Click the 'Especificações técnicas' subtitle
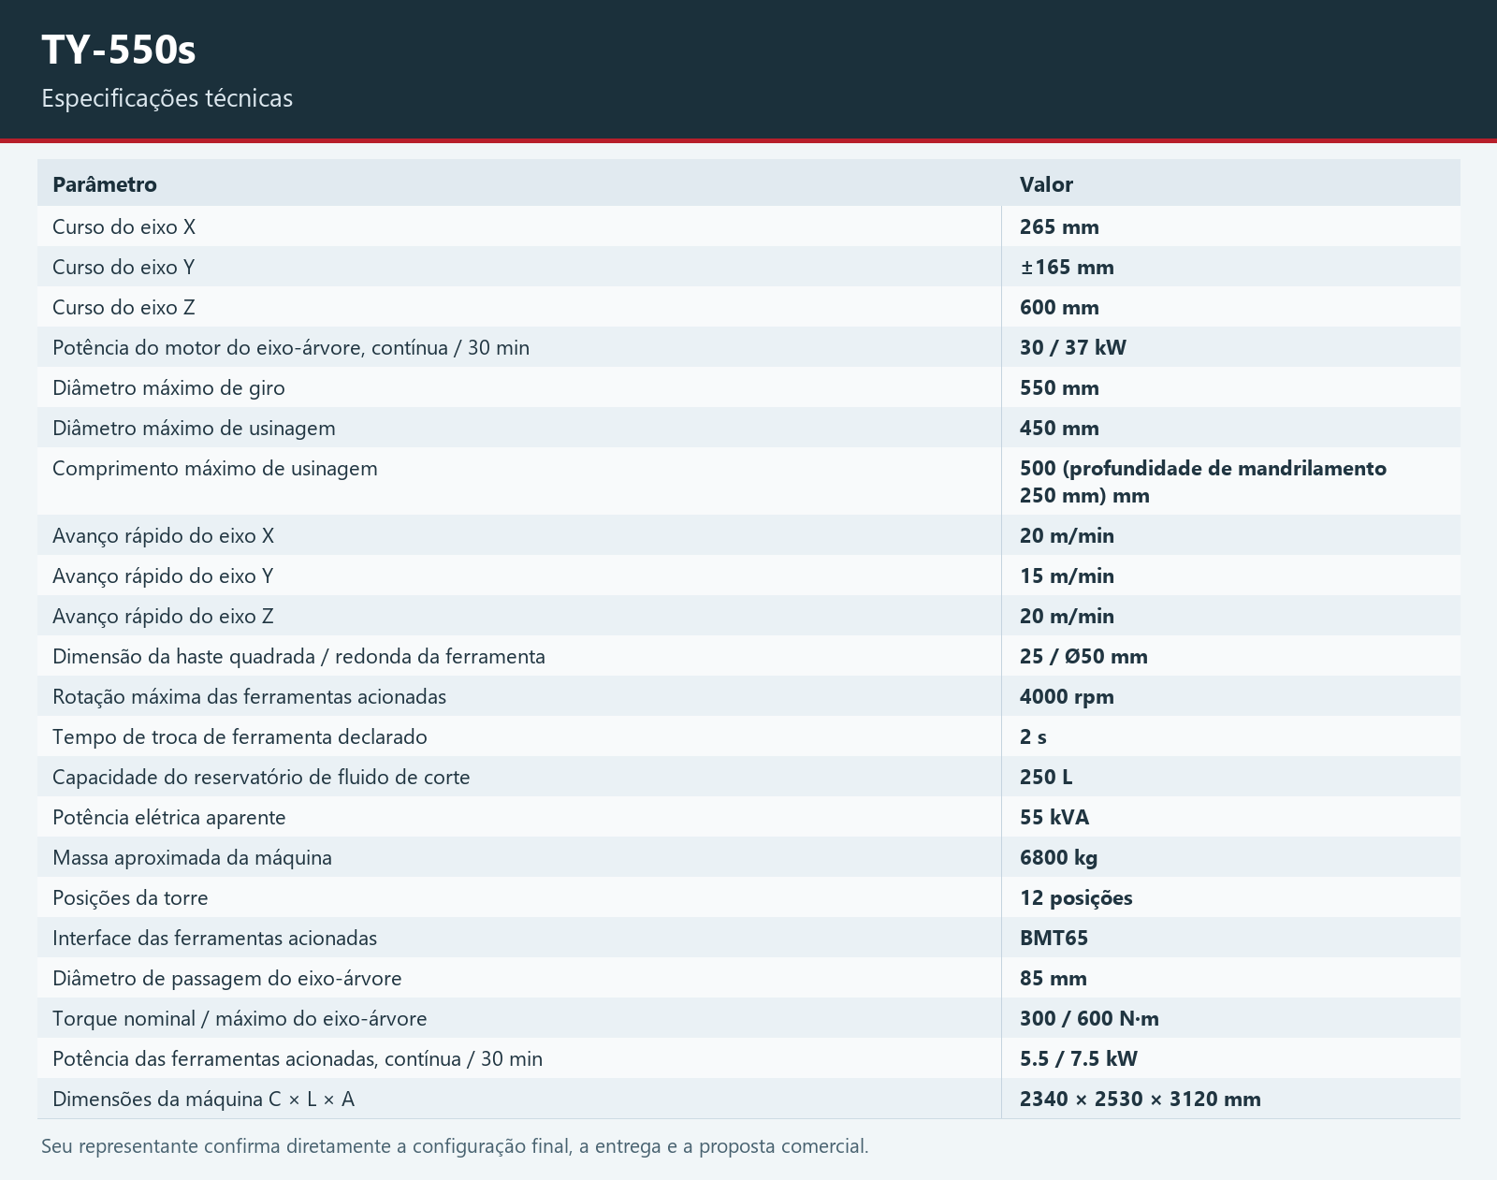The width and height of the screenshot is (1497, 1180). pyautogui.click(x=167, y=98)
